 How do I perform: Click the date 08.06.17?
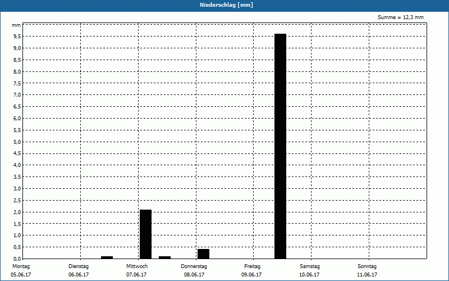(194, 275)
